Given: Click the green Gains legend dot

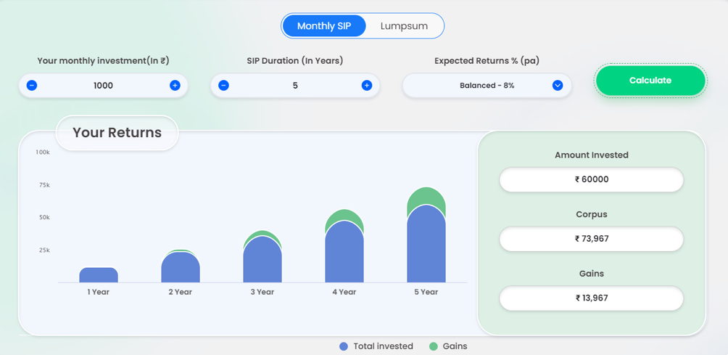Looking at the screenshot, I should point(434,346).
